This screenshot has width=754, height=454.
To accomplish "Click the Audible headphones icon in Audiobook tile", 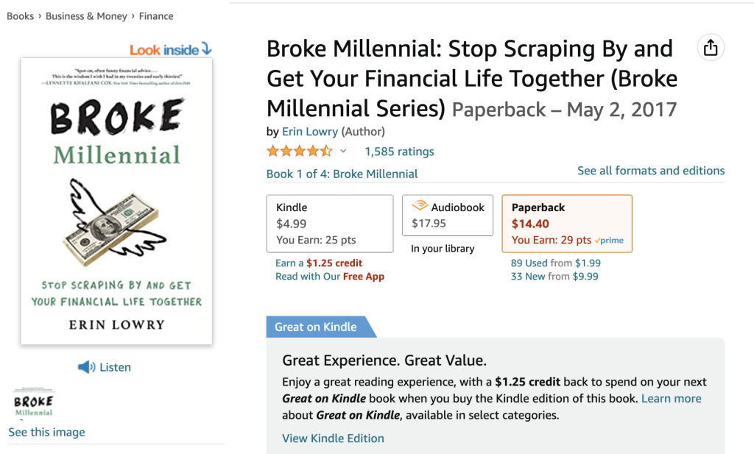I will pos(421,207).
